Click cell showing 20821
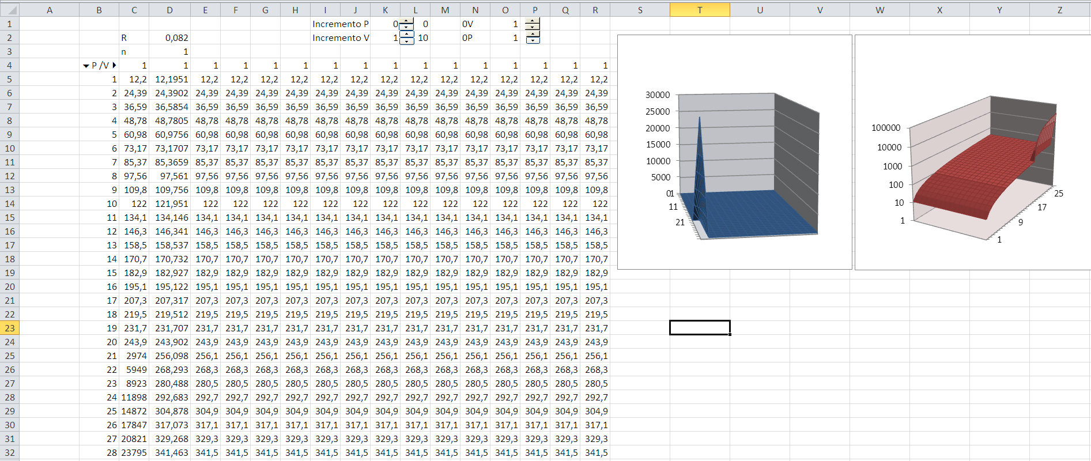Screen dimensions: 1091x461 click(134, 439)
